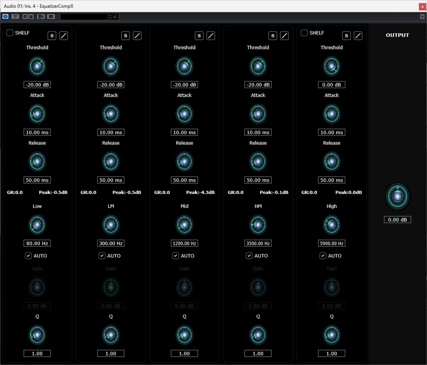Toggle the plugin power/activate button

point(5,16)
